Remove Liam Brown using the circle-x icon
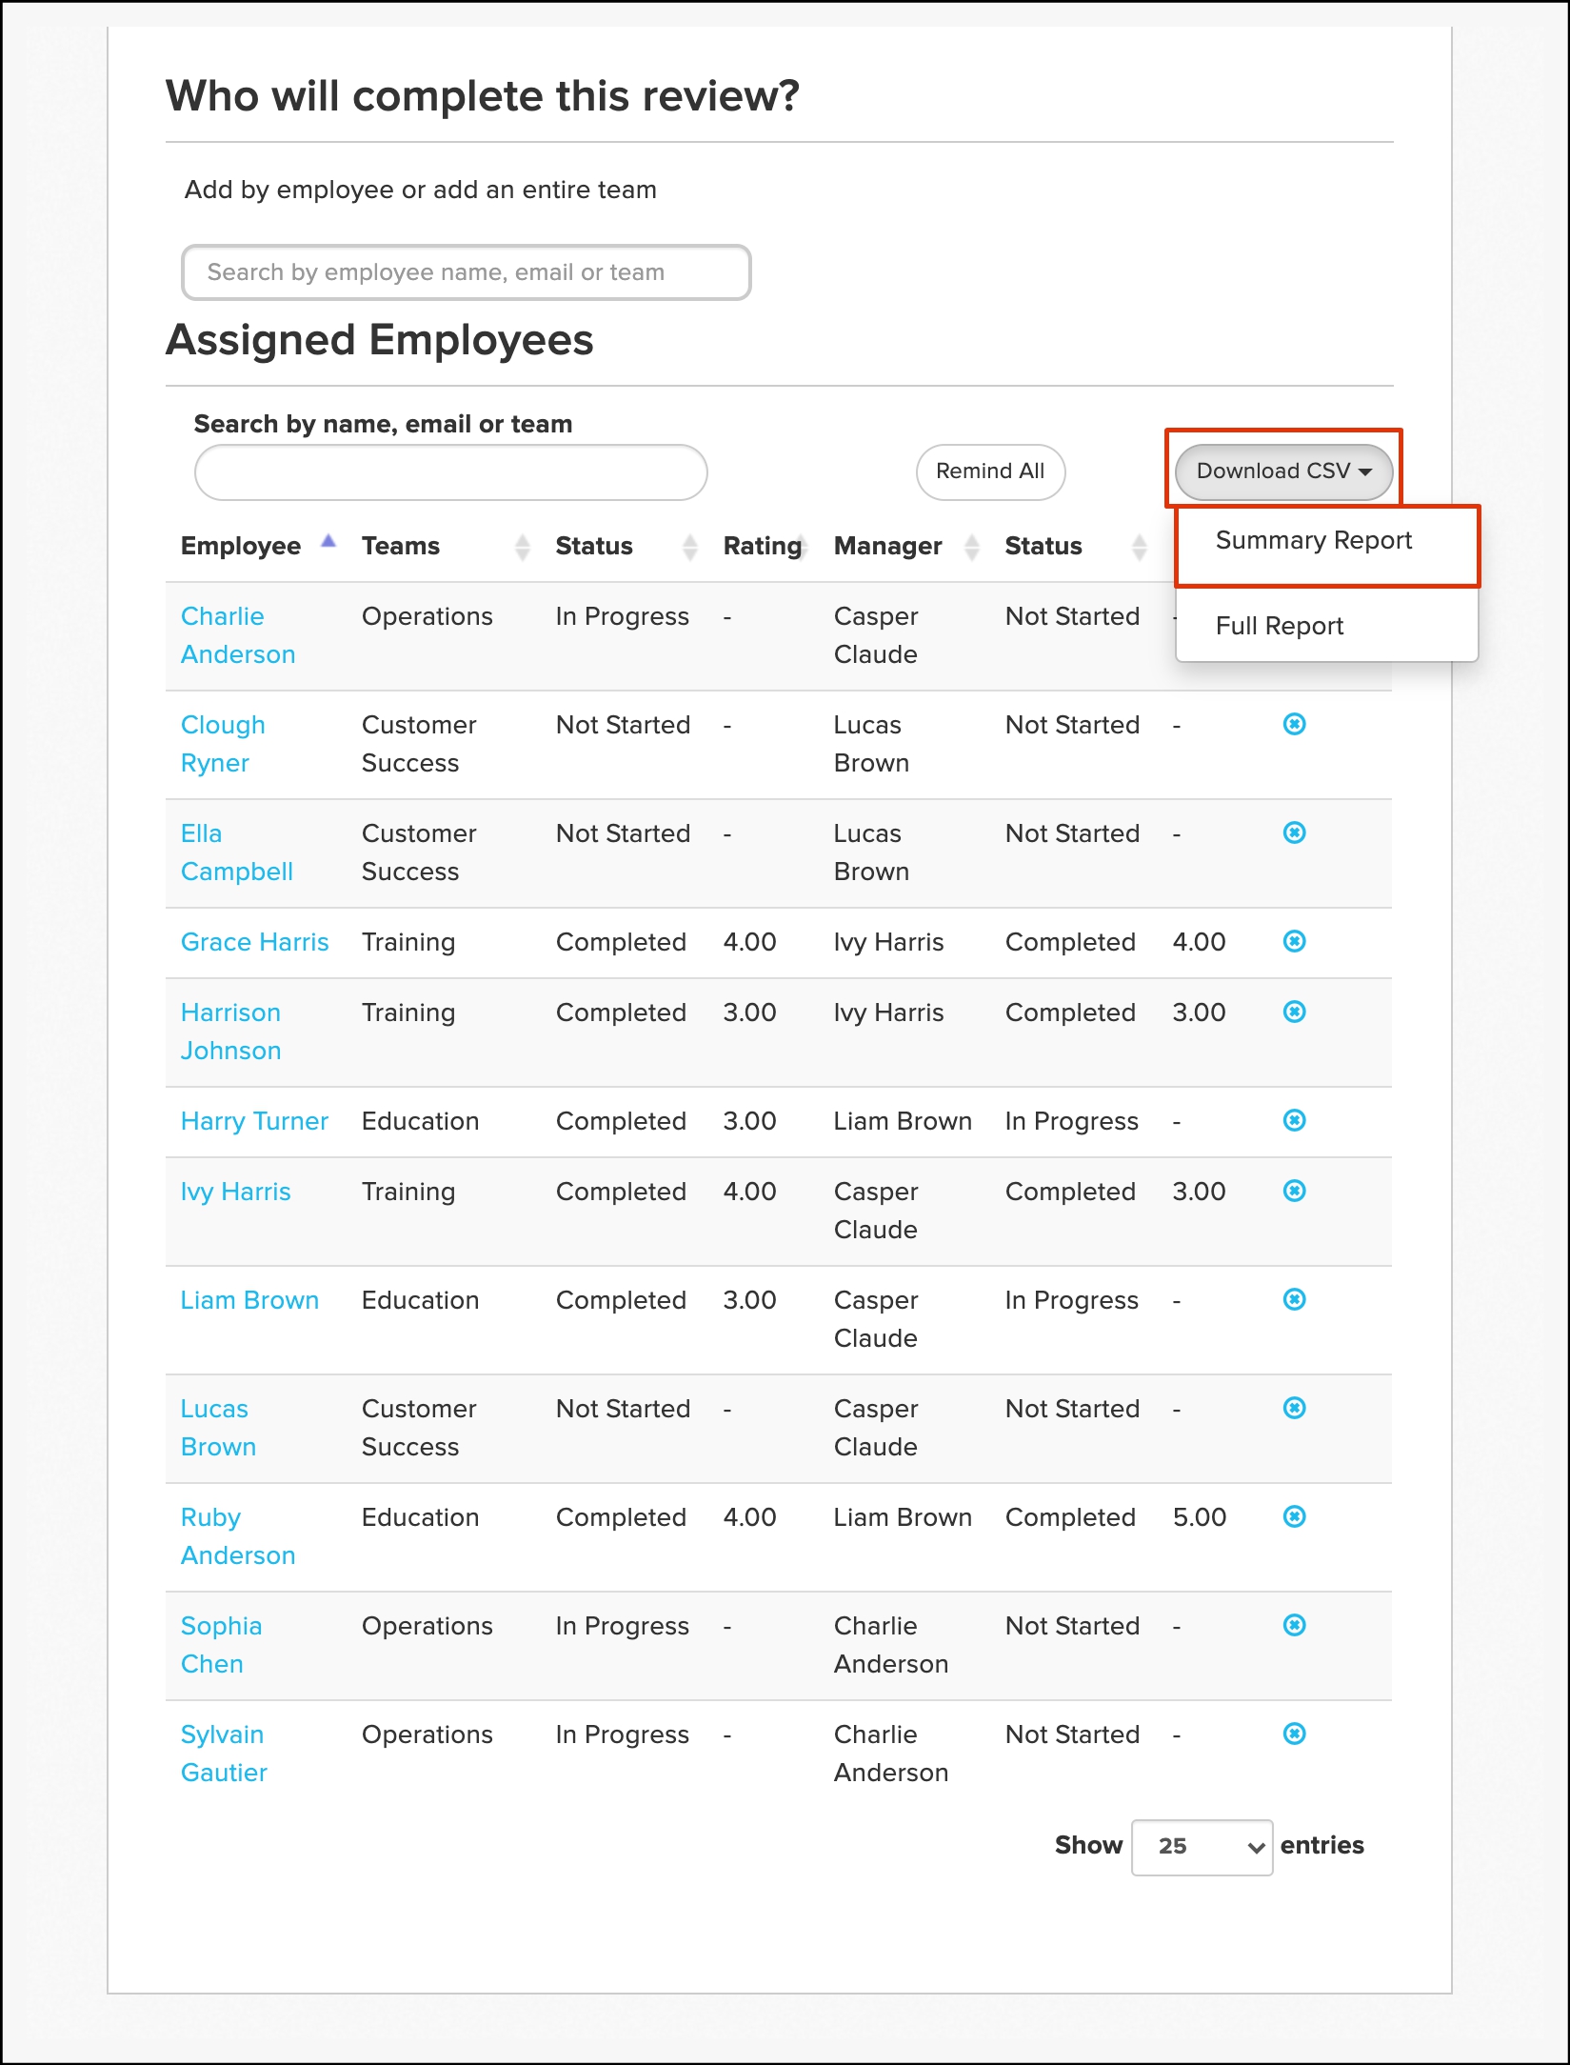 tap(1294, 1300)
